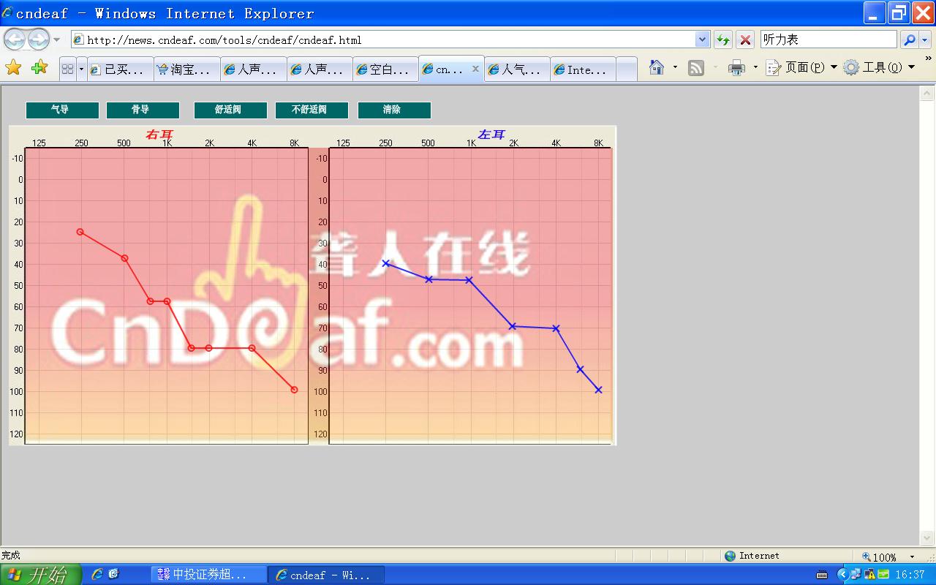Expand hidden system tray icons arrow

pyautogui.click(x=842, y=575)
